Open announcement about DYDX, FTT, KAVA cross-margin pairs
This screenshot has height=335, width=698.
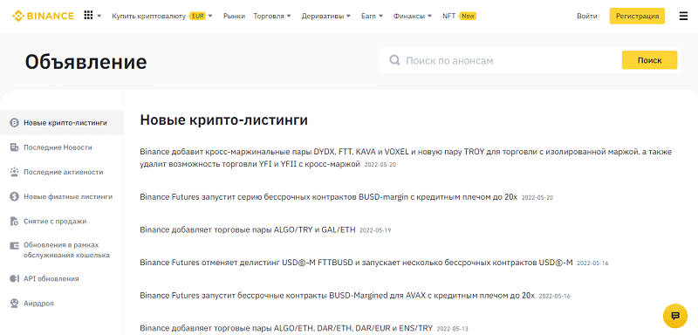click(x=406, y=158)
